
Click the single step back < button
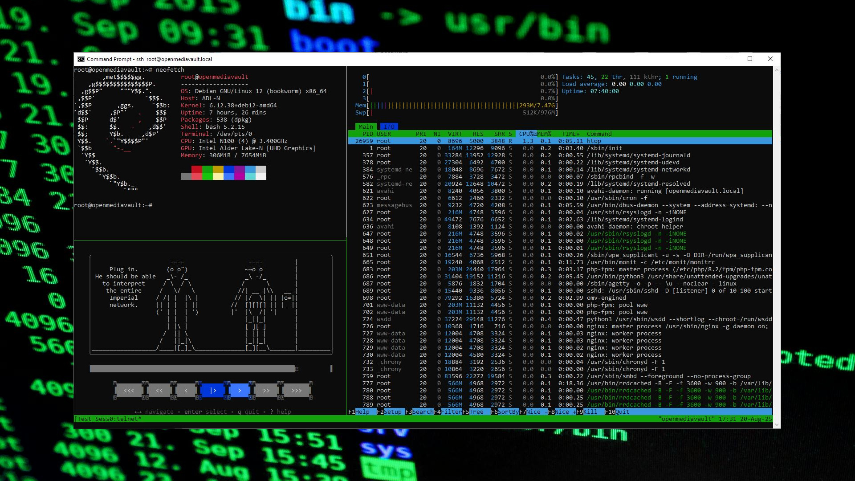click(x=186, y=391)
